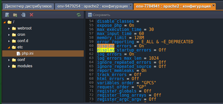Expand the modules folder arrow
The width and height of the screenshot is (223, 104).
pyautogui.click(x=9, y=66)
